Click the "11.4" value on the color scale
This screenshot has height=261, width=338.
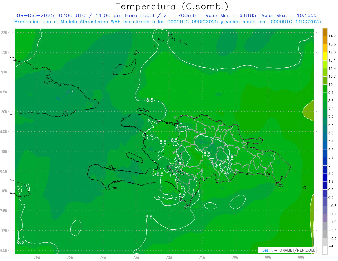pos(332,68)
